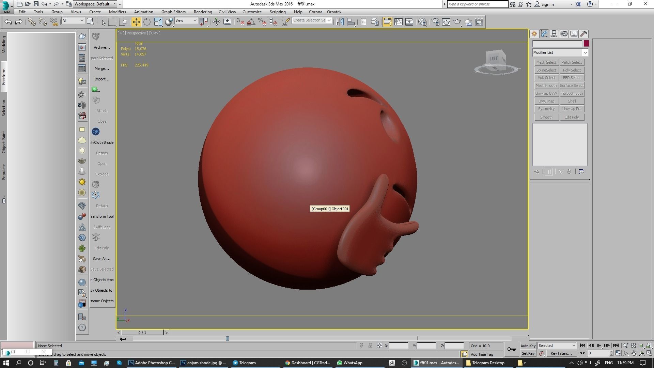The height and width of the screenshot is (368, 654).
Task: Switch to the Motion panel tab
Action: [564, 34]
